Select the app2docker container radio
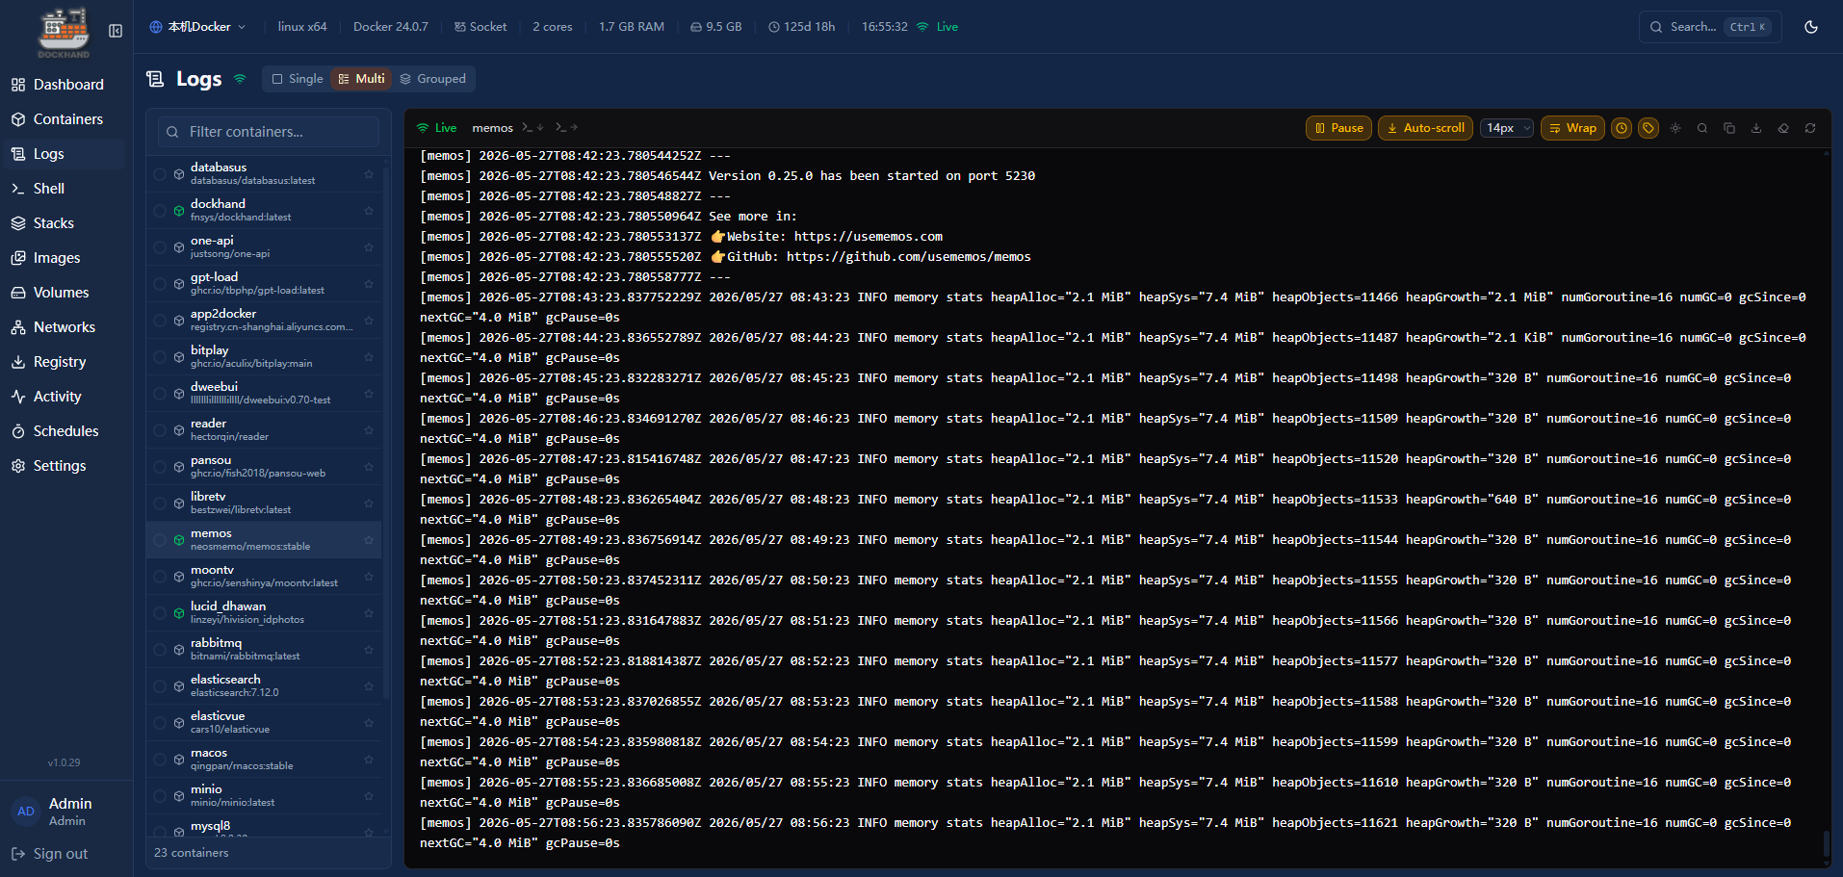1843x877 pixels. 160,321
